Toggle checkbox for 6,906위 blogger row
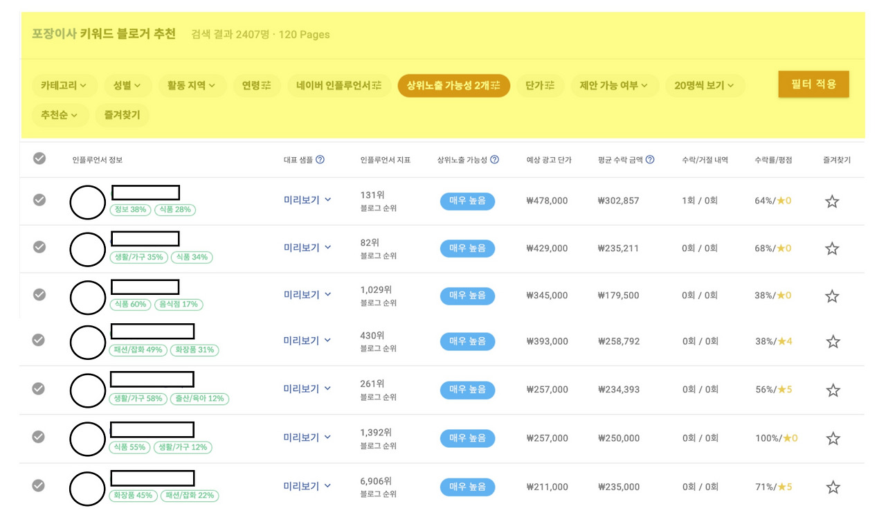Image resolution: width=886 pixels, height=515 pixels. [x=39, y=485]
